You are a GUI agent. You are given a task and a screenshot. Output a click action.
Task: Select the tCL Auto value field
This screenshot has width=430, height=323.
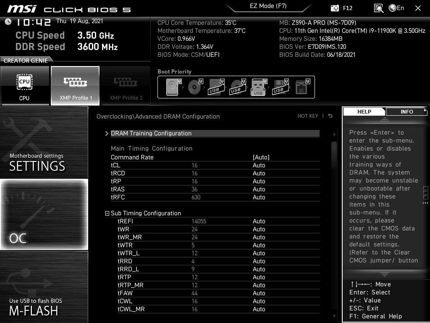259,165
